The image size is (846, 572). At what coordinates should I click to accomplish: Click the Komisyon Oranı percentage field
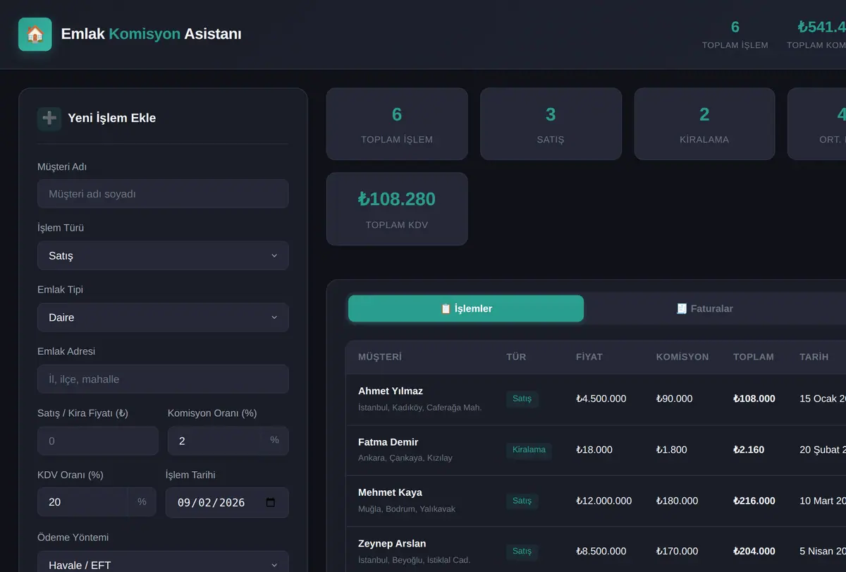click(x=228, y=441)
